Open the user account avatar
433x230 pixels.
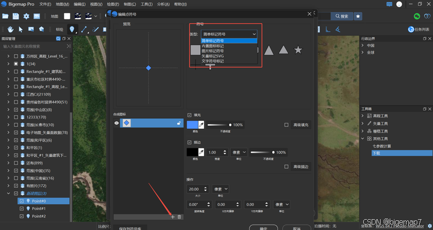point(399,4)
